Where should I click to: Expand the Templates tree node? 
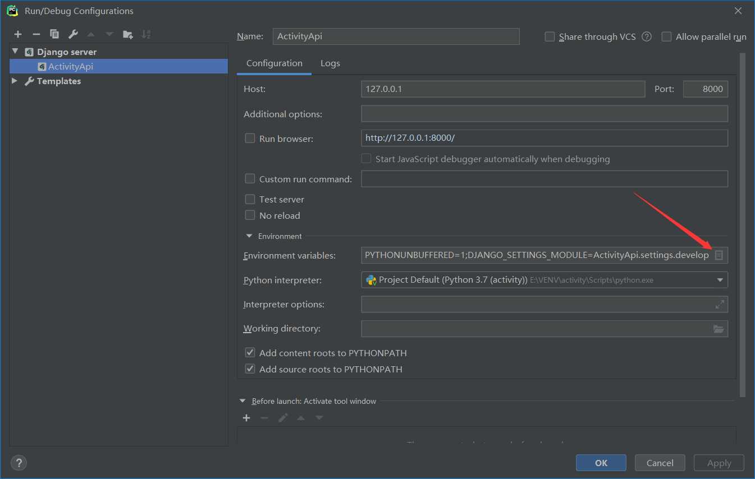(15, 81)
